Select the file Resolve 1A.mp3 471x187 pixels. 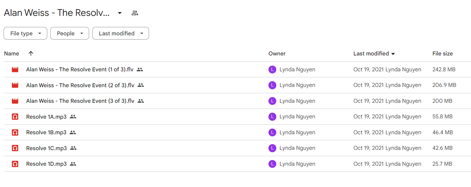tap(46, 117)
